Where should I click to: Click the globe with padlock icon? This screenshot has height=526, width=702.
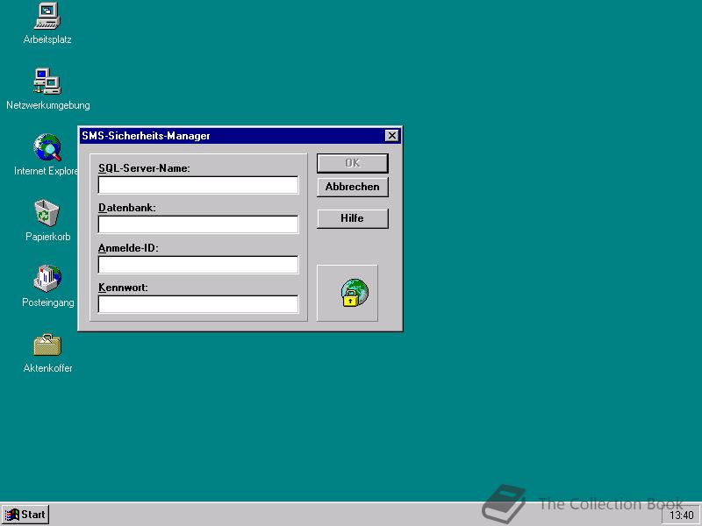click(355, 293)
